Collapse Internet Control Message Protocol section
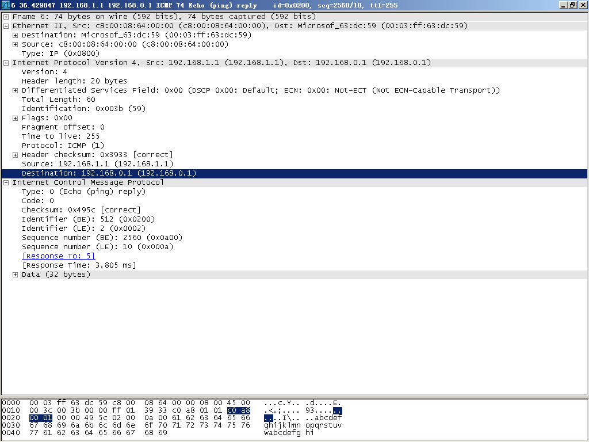589x442 pixels. coord(6,182)
